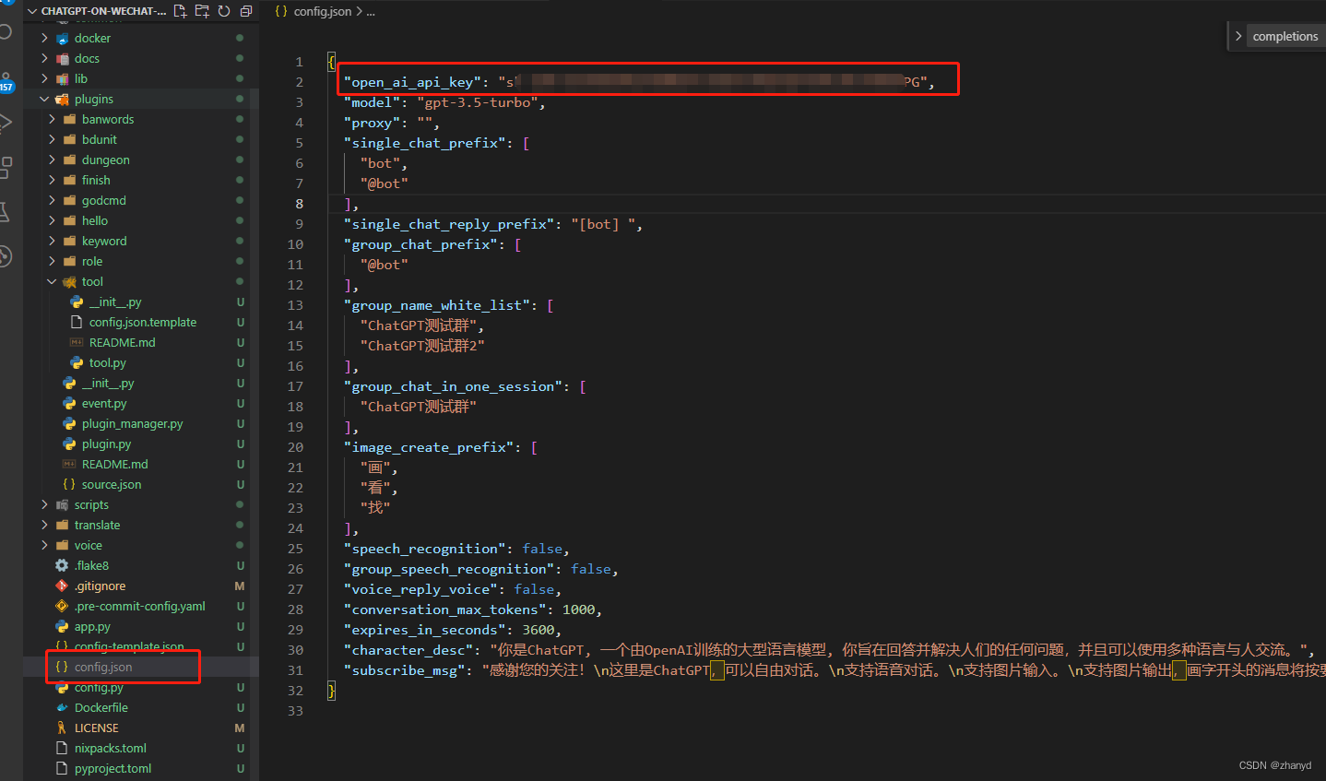Expand the bdunit folder
Image resolution: width=1326 pixels, height=781 pixels.
[52, 139]
